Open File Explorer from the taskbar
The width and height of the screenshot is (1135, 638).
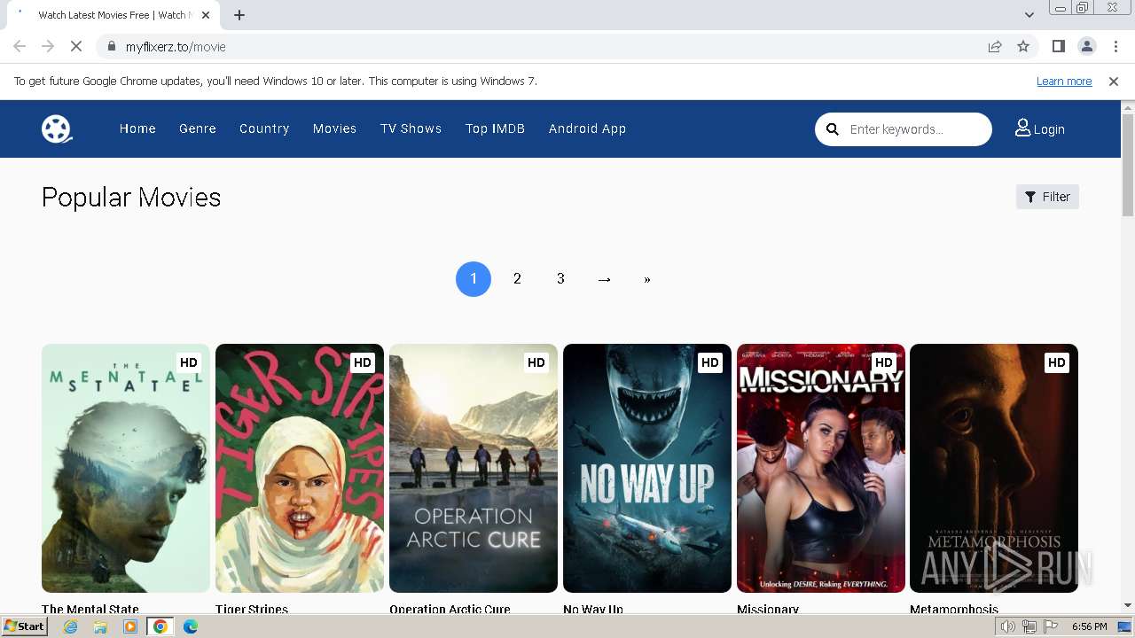(x=100, y=626)
